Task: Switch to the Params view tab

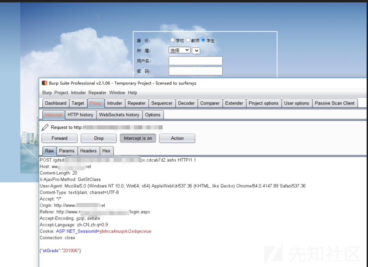Action: point(67,151)
